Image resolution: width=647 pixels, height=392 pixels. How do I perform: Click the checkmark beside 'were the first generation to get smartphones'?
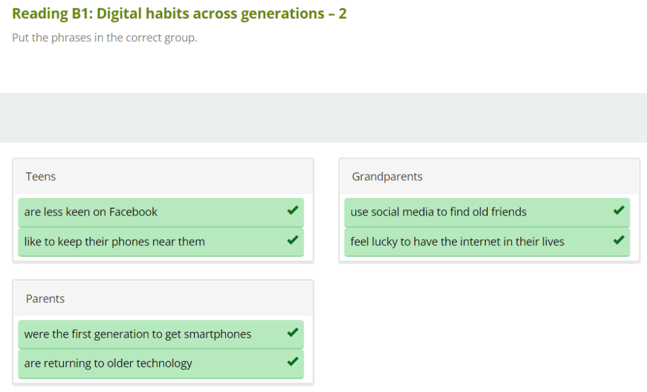tap(292, 333)
